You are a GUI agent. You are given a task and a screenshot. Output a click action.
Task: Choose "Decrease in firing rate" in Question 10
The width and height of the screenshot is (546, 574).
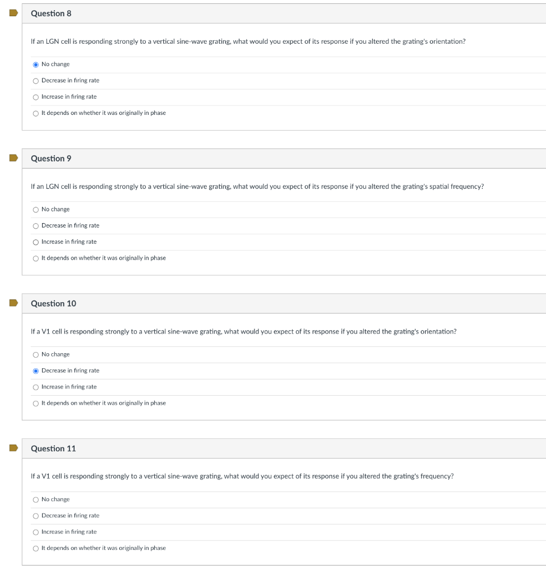(x=36, y=371)
